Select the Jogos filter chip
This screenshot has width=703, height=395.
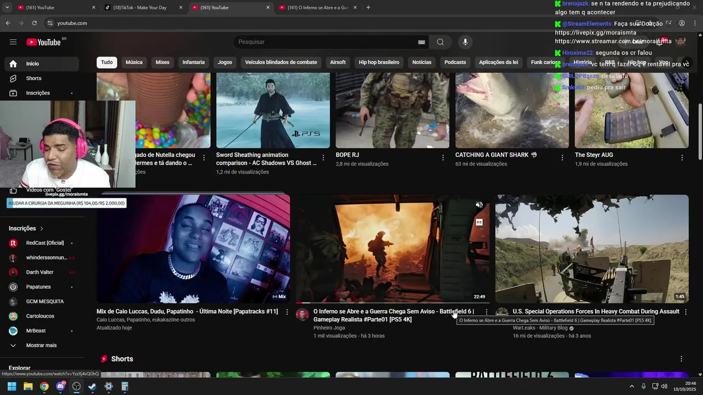tap(225, 62)
